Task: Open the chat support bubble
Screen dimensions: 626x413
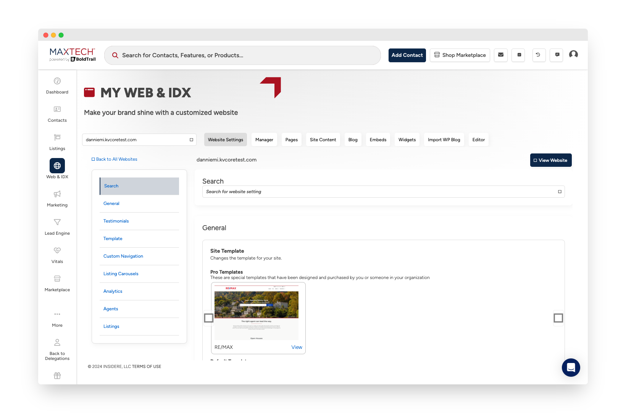Action: pyautogui.click(x=571, y=367)
